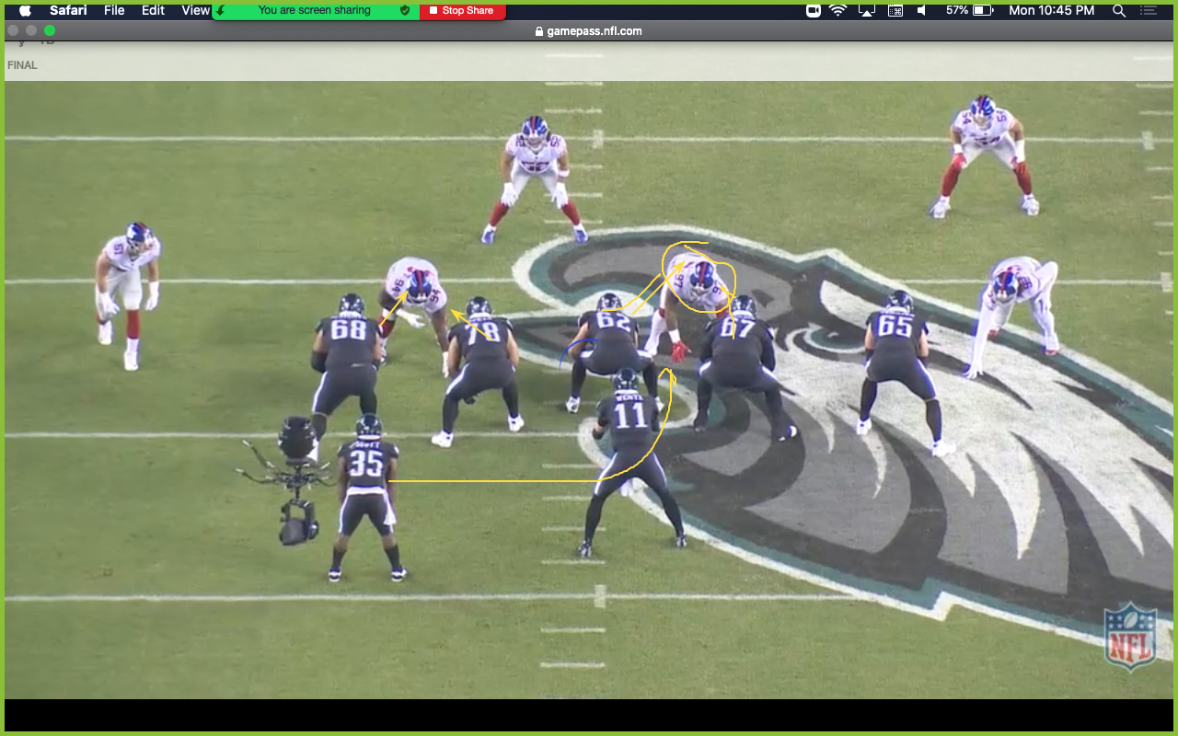Open the Edit menu
This screenshot has width=1178, height=736.
[x=152, y=11]
